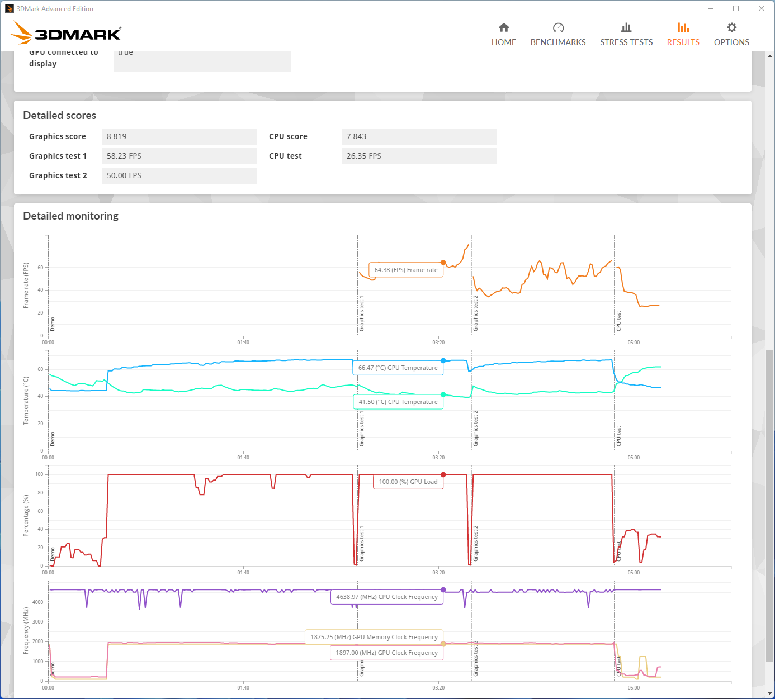Click the BENCHMARKS menu label

coord(558,42)
